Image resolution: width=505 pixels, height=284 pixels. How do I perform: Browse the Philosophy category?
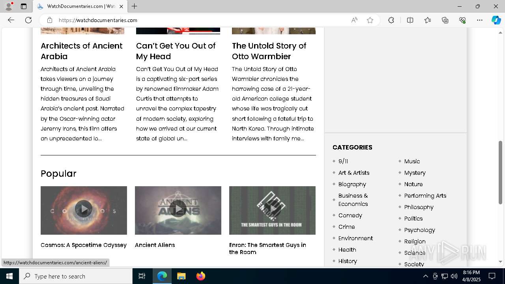419,207
